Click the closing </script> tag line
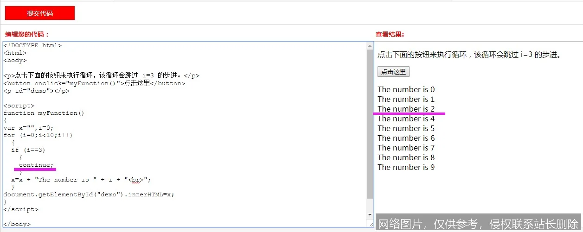Image resolution: width=583 pixels, height=232 pixels. [21, 209]
